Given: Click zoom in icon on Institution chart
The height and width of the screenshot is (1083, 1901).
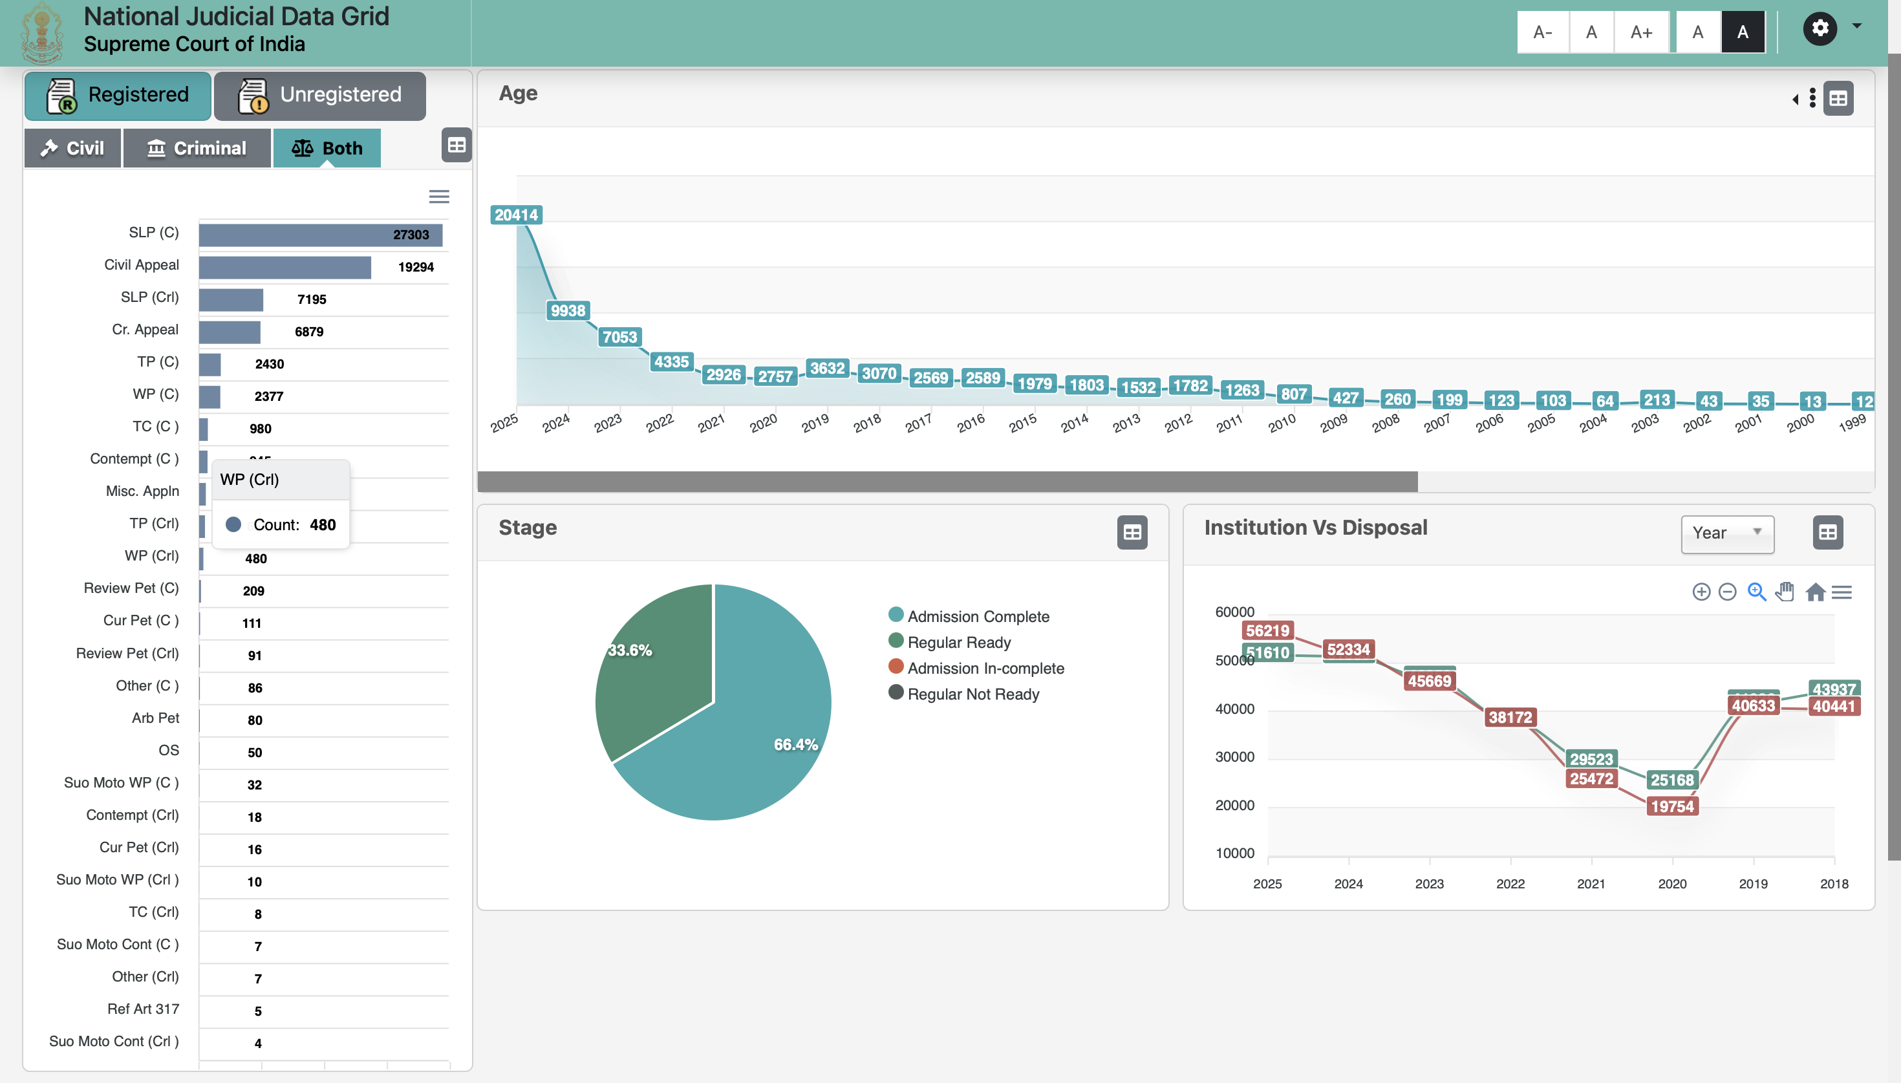Looking at the screenshot, I should 1701,592.
